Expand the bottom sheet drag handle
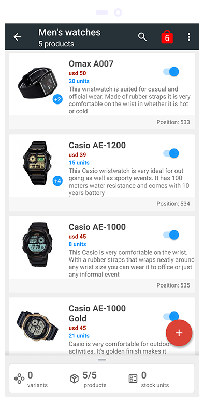Viewport: 204px width, 417px height. tap(101, 360)
